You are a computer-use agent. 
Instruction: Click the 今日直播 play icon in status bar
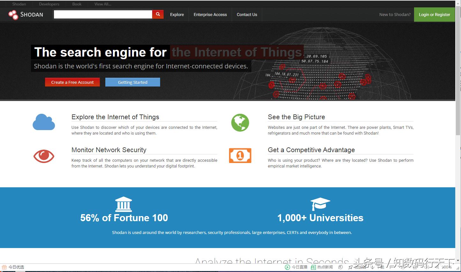[x=287, y=267]
